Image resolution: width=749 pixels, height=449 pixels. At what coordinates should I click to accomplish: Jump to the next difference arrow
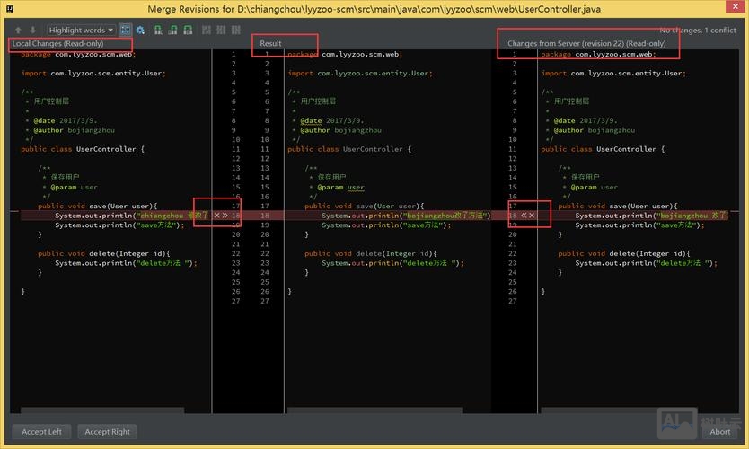tap(32, 31)
